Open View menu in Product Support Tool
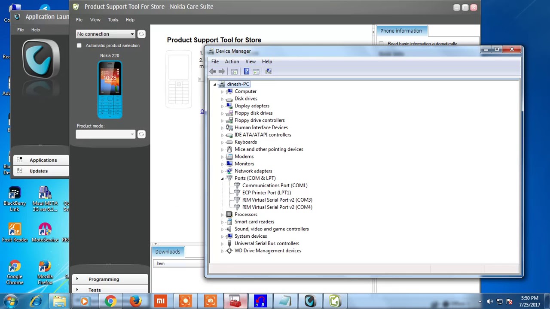This screenshot has height=309, width=550. click(95, 20)
